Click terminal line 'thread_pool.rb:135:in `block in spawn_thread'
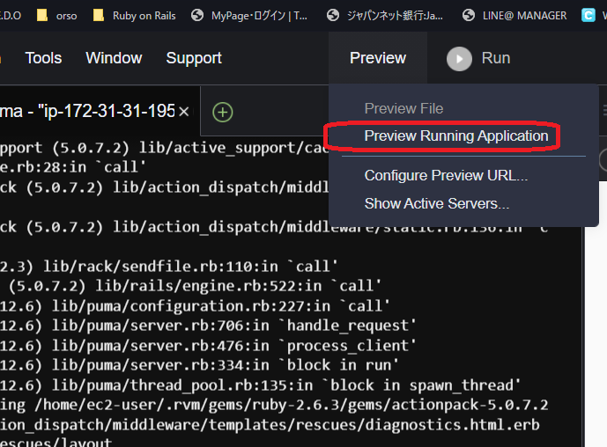Viewport: 607px width, 447px height. [260, 385]
